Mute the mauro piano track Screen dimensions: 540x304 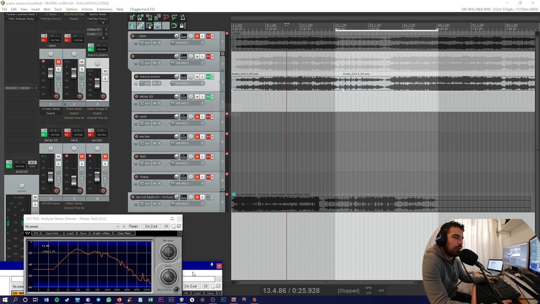pyautogui.click(x=197, y=76)
